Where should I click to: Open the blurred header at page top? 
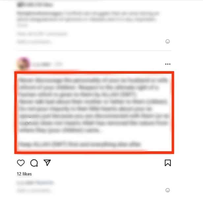35,5
